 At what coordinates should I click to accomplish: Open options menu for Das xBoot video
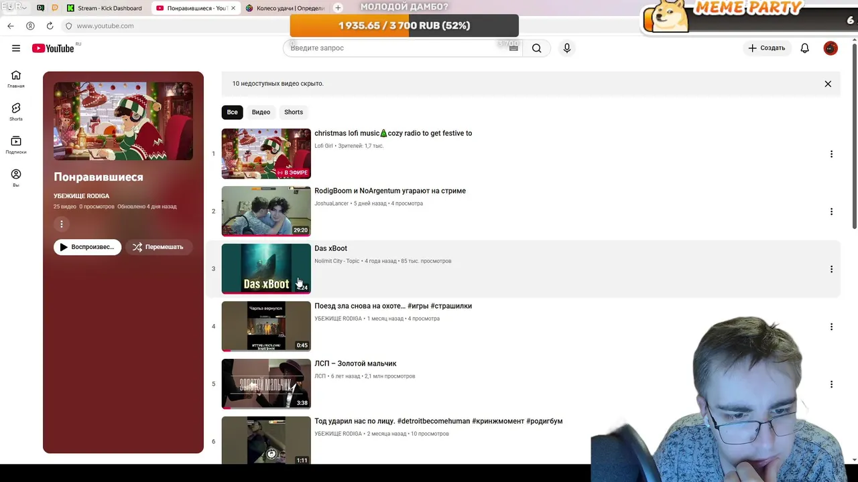click(x=831, y=269)
